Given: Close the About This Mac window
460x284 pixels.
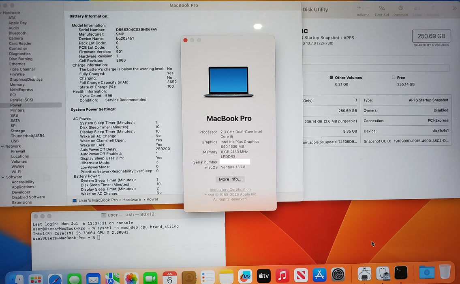Looking at the screenshot, I should tap(185, 40).
